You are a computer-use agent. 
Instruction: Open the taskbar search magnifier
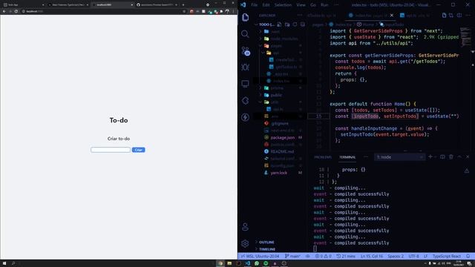[13, 263]
